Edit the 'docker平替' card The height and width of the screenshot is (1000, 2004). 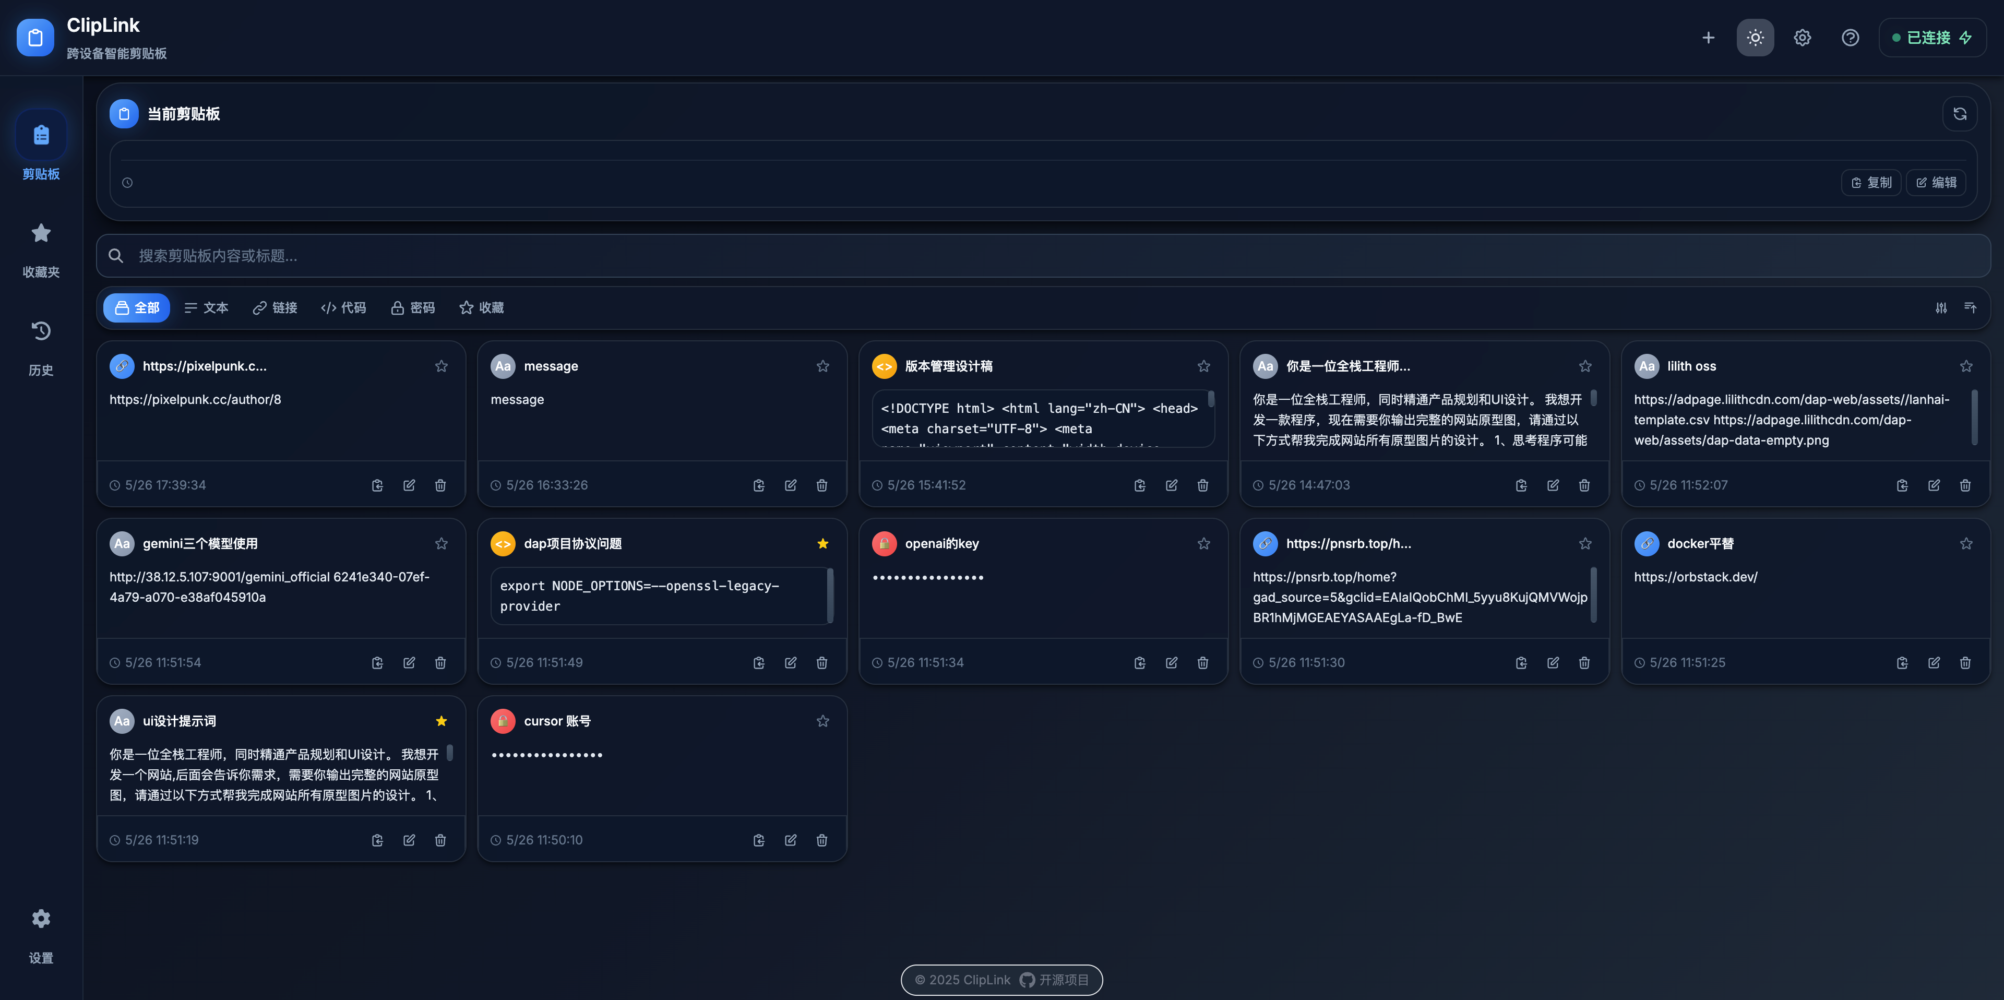click(x=1934, y=662)
